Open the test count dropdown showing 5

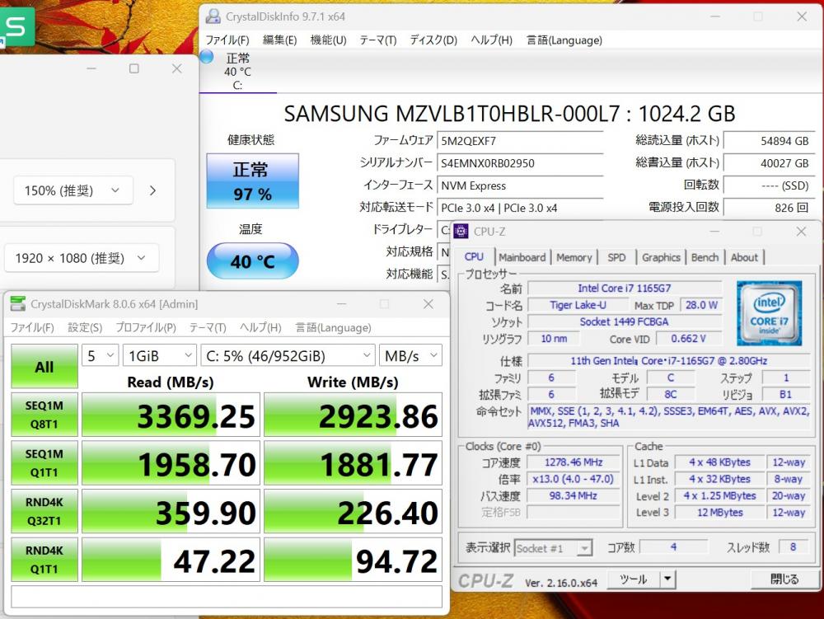[x=100, y=356]
